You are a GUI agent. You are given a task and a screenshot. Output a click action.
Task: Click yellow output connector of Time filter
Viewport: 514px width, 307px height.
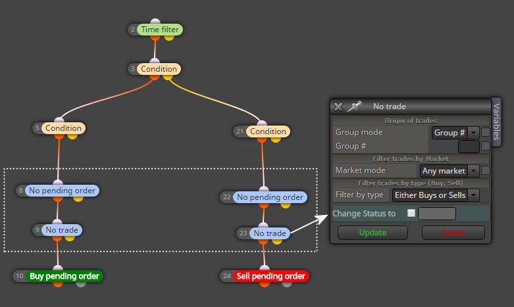click(x=169, y=37)
